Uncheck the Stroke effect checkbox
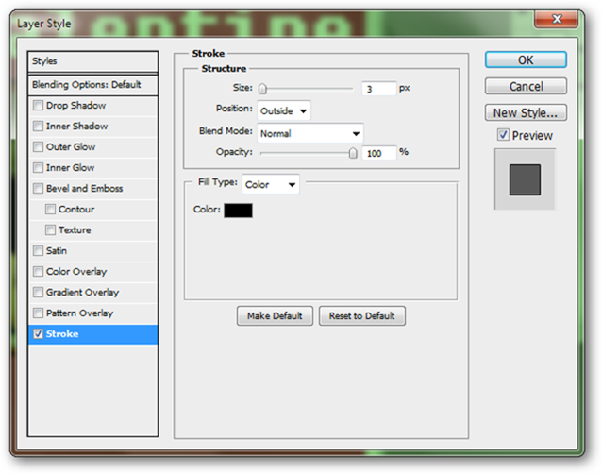 [38, 333]
